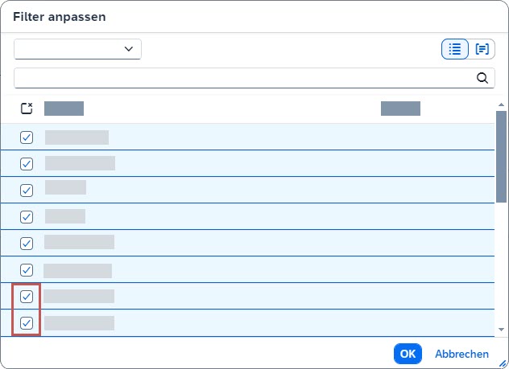
Task: Cancel the dialog with Abbrechen
Action: [461, 354]
